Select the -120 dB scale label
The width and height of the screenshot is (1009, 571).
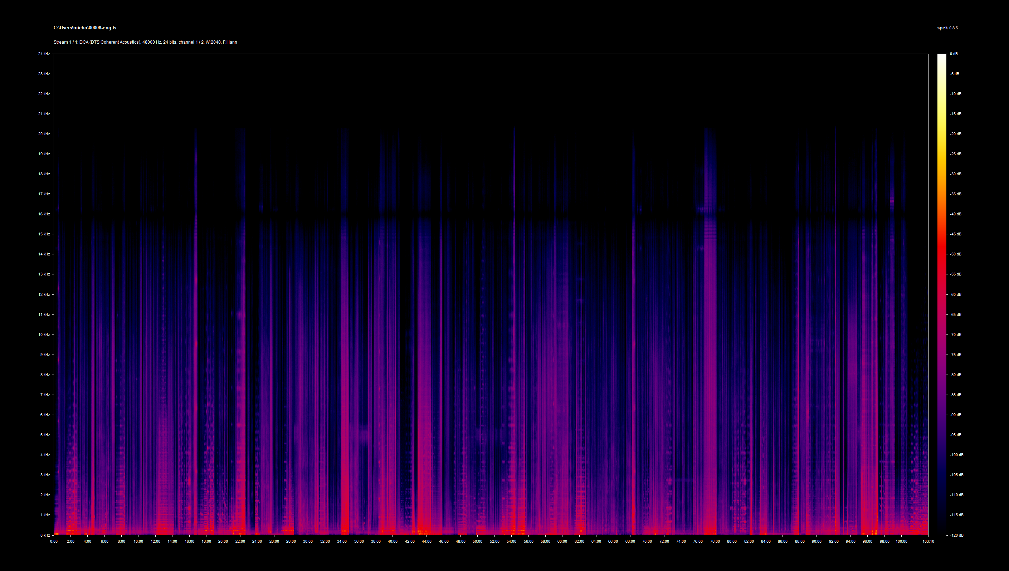(x=956, y=535)
